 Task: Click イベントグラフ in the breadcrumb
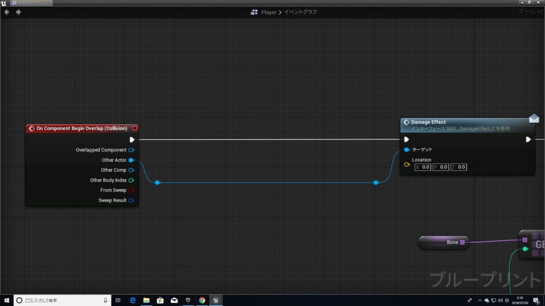300,12
